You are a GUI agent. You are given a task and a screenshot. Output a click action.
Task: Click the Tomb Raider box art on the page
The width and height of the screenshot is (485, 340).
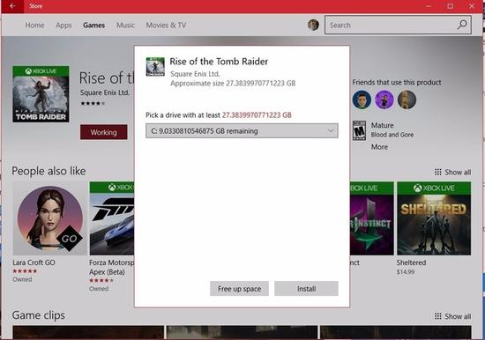point(41,94)
